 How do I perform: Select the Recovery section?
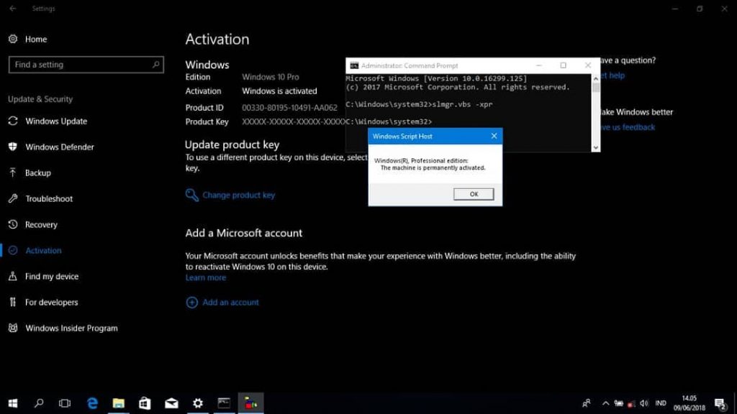(x=42, y=224)
